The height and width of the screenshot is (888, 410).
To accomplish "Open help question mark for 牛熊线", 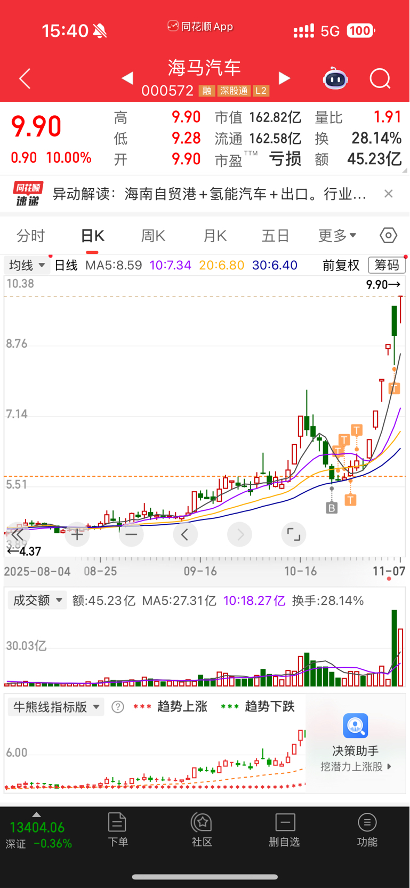I will [118, 707].
